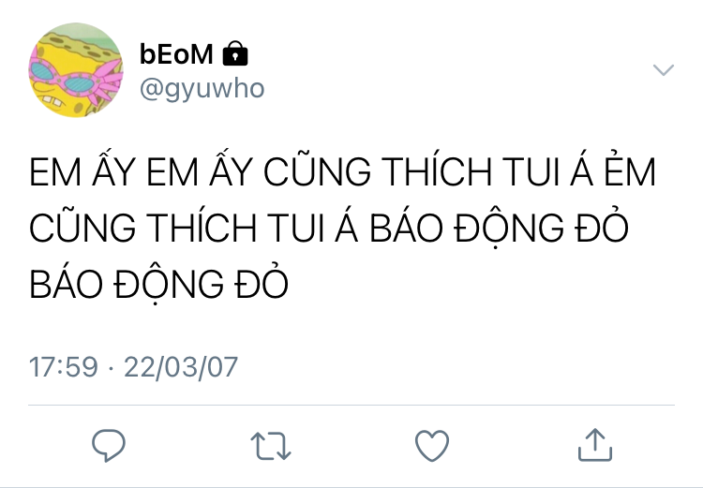Screen dimensions: 703x488
Task: Click the word ẺM ending the first line
Action: 630,169
